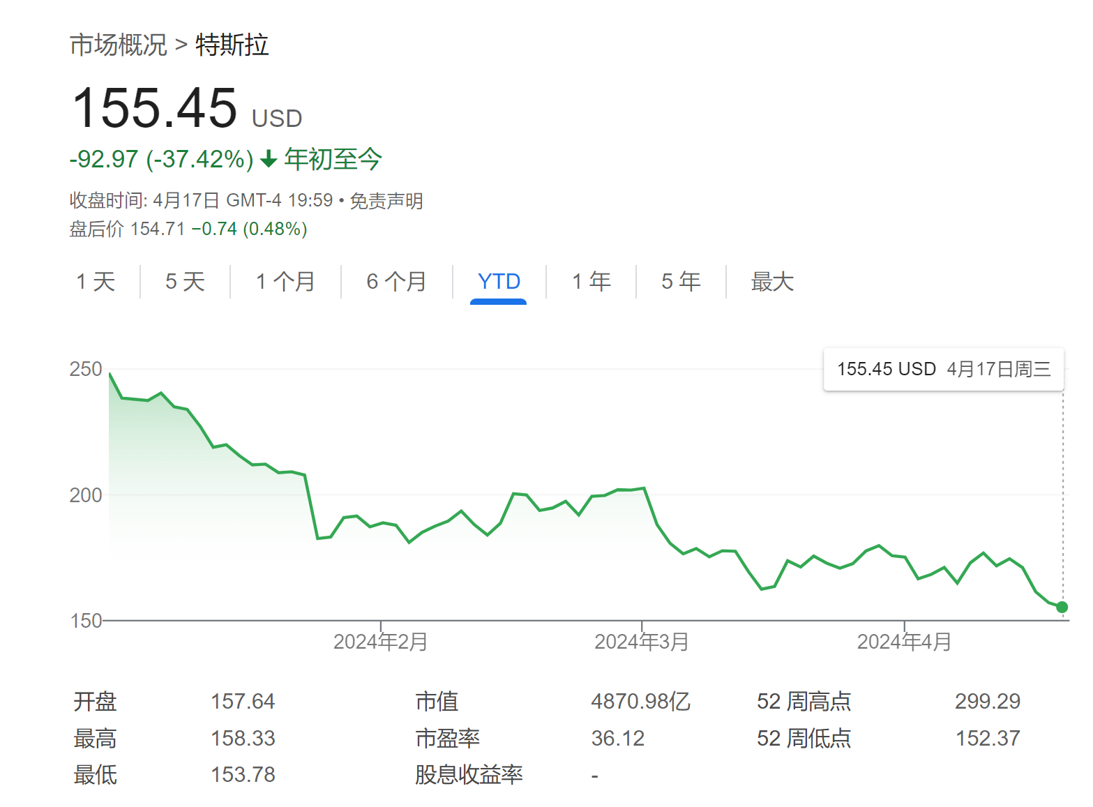Click the green down arrow icon

point(269,160)
